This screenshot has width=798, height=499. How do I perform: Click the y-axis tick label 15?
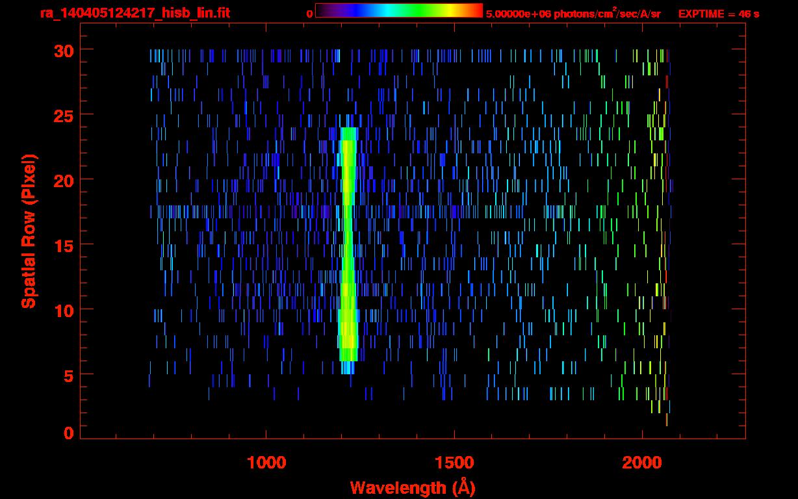(x=64, y=245)
